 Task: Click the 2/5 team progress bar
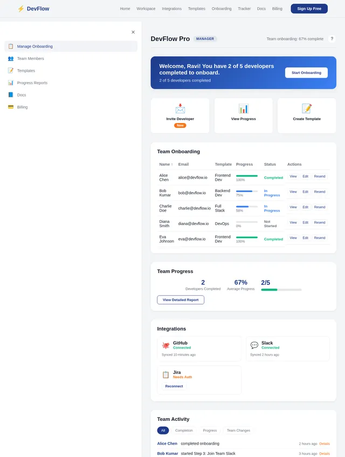pyautogui.click(x=281, y=290)
